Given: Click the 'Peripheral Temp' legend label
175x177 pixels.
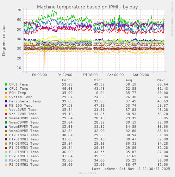Looking at the screenshot, I should [25, 101].
